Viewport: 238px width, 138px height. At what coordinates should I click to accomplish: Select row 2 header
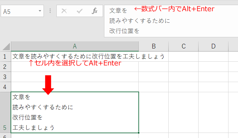(5, 66)
